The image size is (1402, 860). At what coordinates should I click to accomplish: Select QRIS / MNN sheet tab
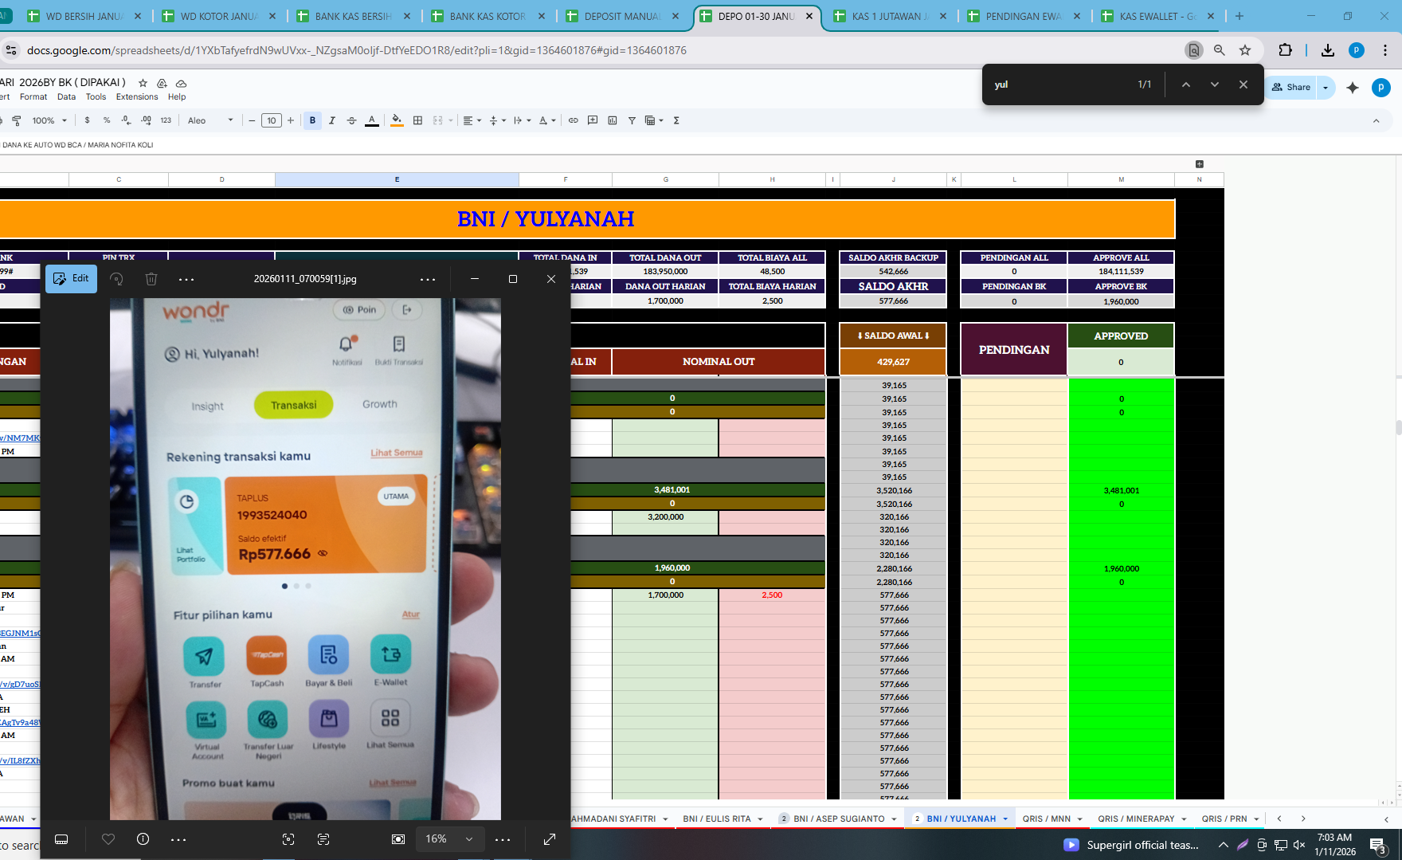tap(1047, 819)
